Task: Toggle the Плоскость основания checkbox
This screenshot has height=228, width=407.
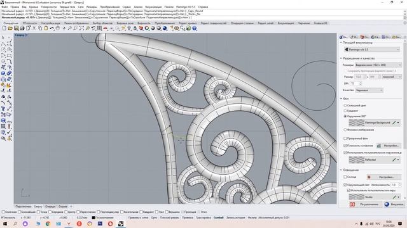Action: click(x=345, y=146)
